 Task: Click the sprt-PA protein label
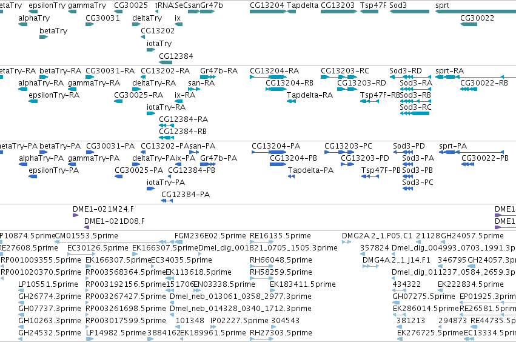(x=453, y=146)
